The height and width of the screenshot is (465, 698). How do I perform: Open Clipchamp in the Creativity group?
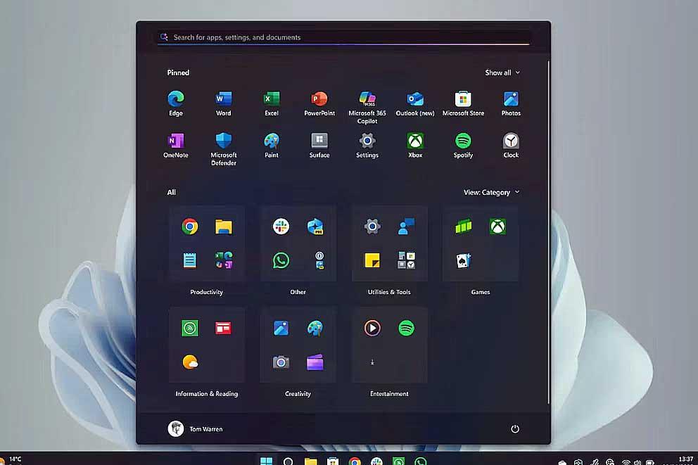[315, 362]
